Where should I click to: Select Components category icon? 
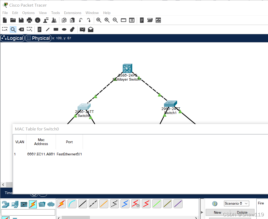24,204
